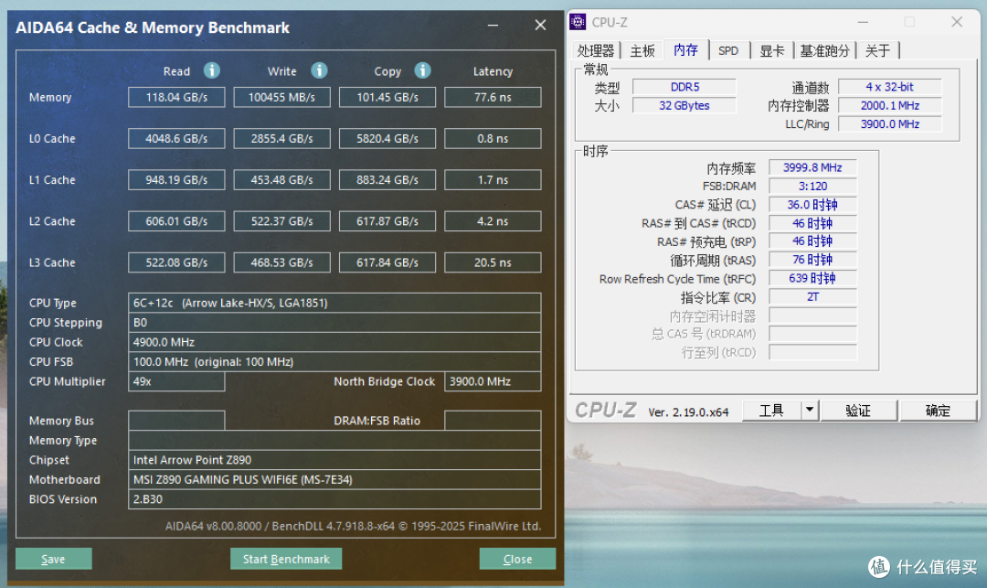Screen dimensions: 987x588
Task: Click Memory Write value 100455 MB/s
Action: pos(281,97)
